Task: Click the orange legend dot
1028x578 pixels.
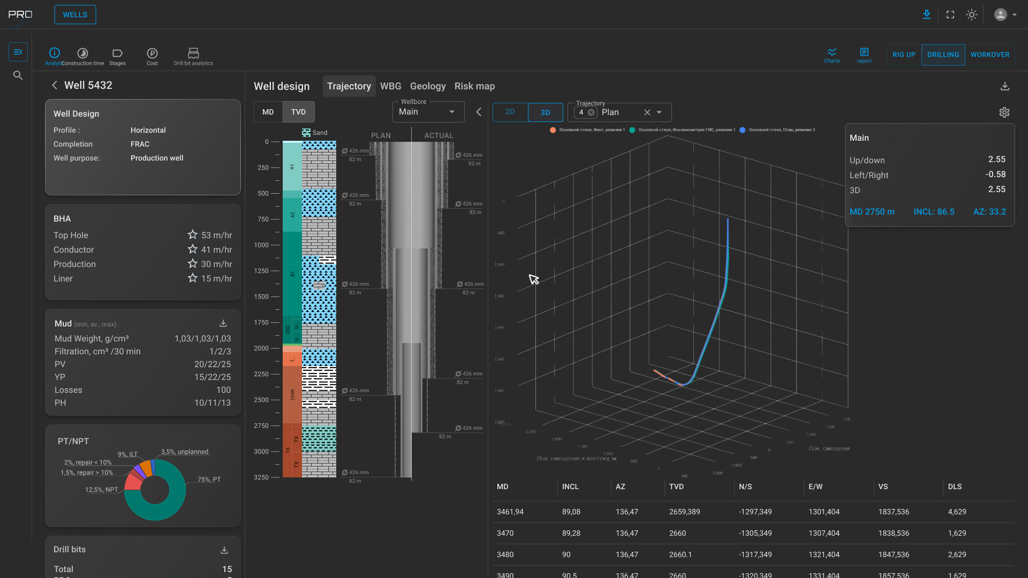Action: [553, 130]
